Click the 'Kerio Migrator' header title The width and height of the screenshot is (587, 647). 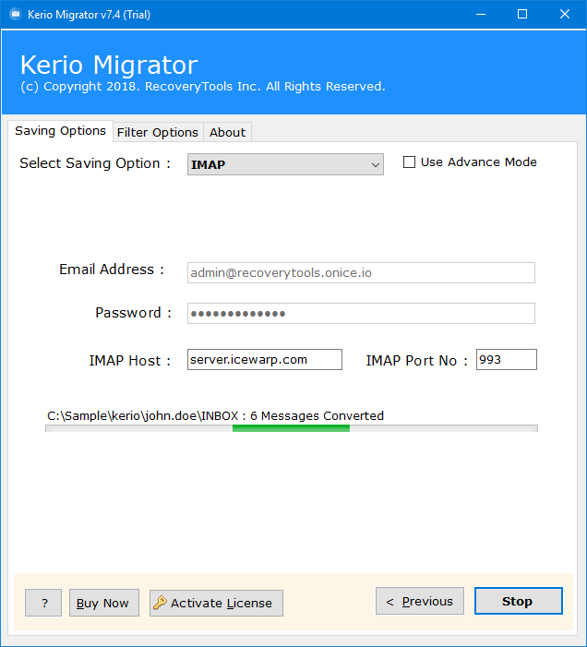[x=109, y=65]
